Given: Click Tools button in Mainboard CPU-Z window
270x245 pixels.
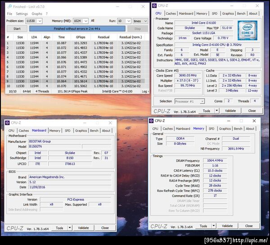Looking at the screenshot, I should tap(59, 228).
